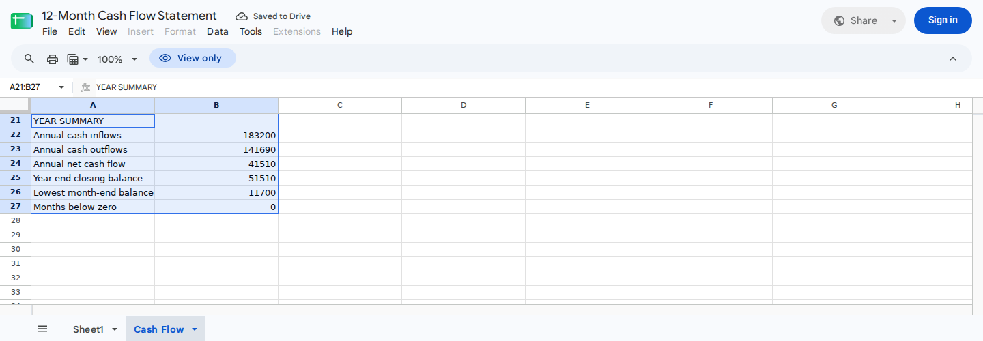Open the 100% zoom dropdown
Viewport: 983px width, 341px height.
point(117,59)
